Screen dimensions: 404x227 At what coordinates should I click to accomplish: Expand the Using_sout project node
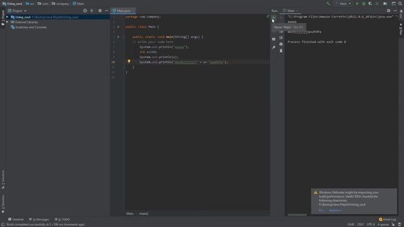pyautogui.click(x=7, y=17)
